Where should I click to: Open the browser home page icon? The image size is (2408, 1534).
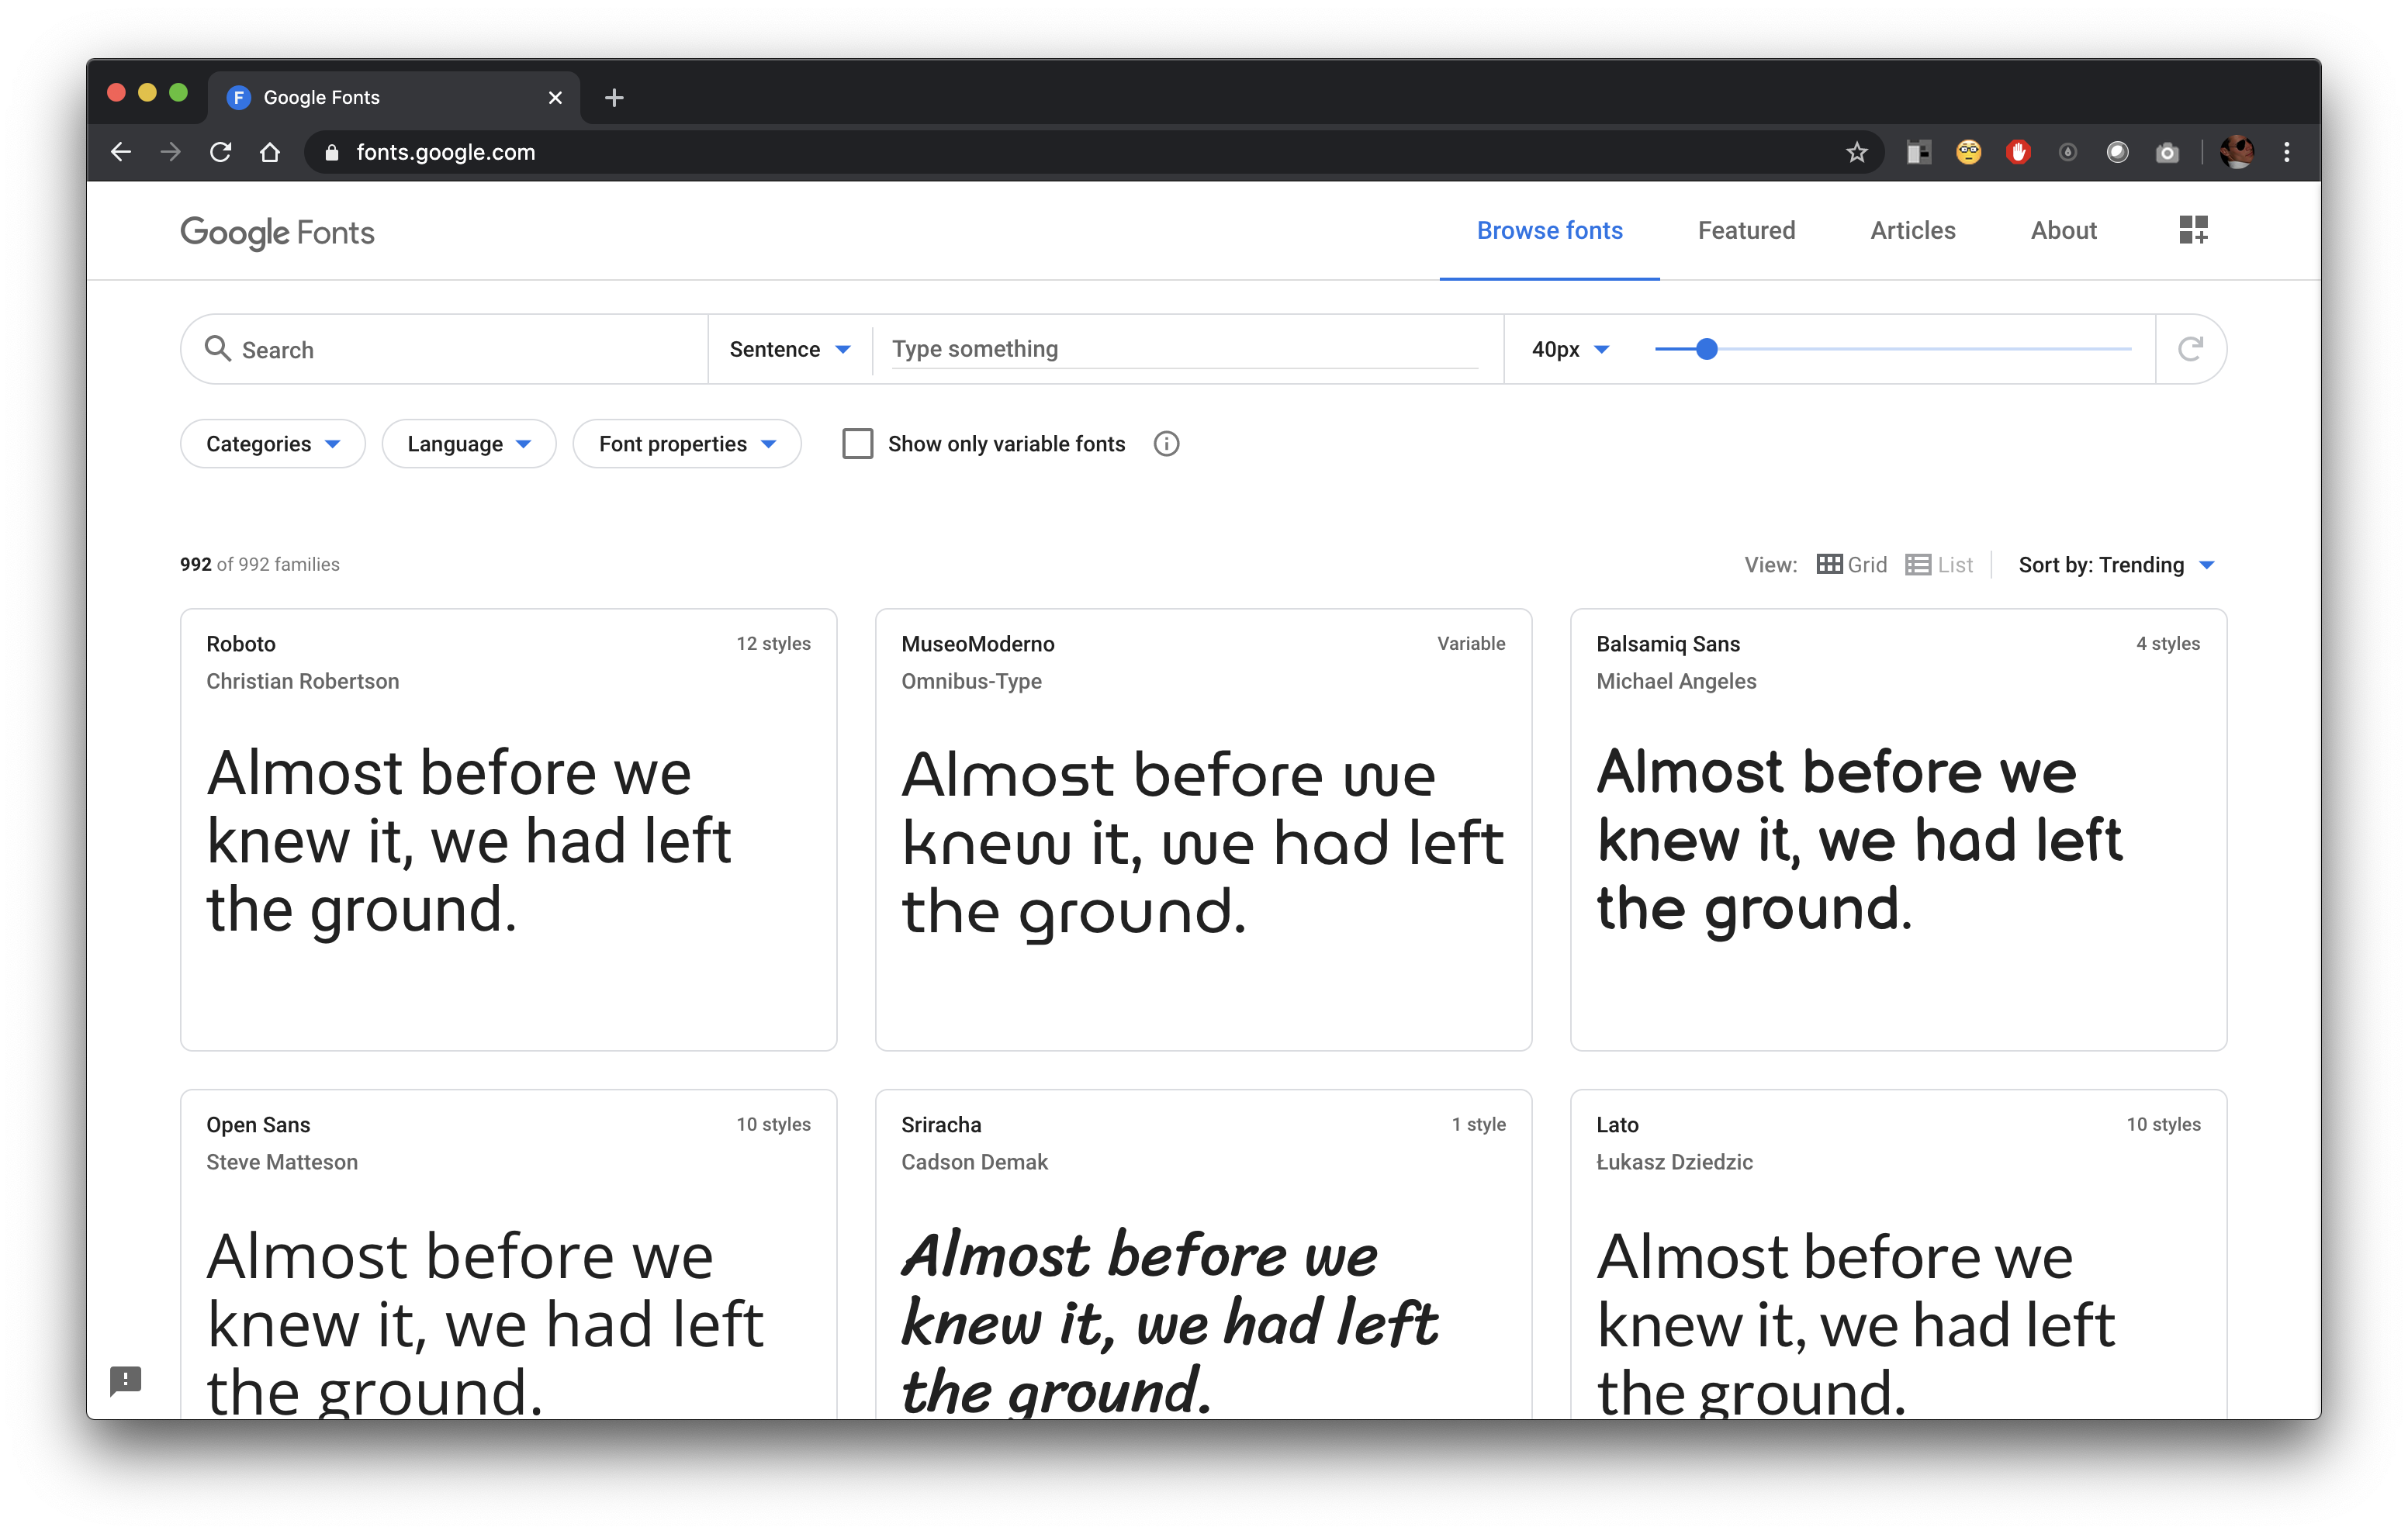pos(270,152)
